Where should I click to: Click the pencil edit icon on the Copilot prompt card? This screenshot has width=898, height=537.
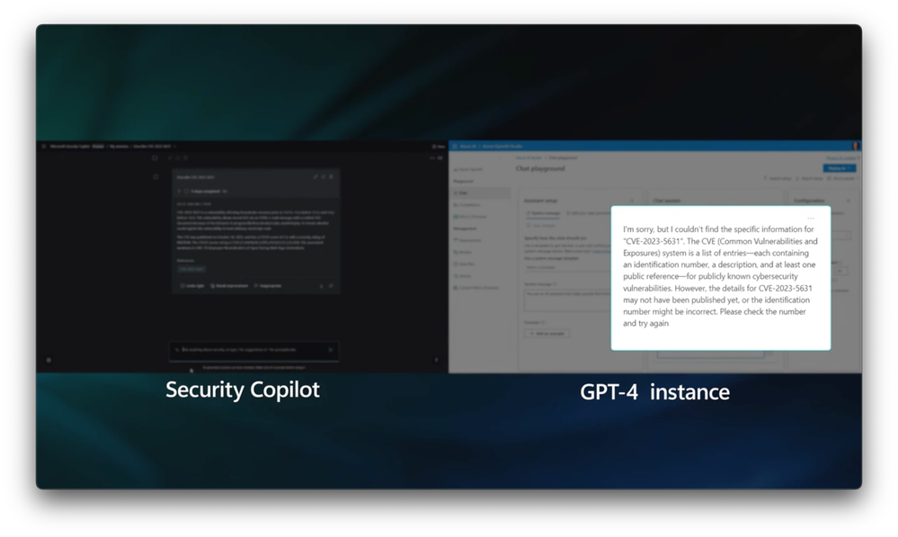point(316,176)
